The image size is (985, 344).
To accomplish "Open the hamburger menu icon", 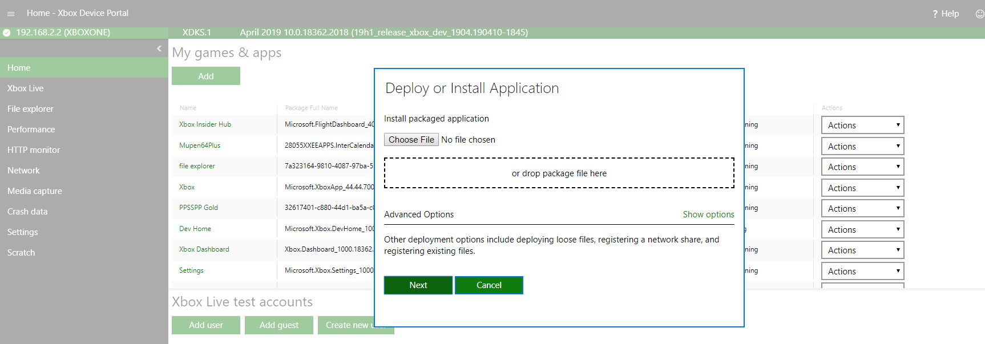I will (x=11, y=14).
